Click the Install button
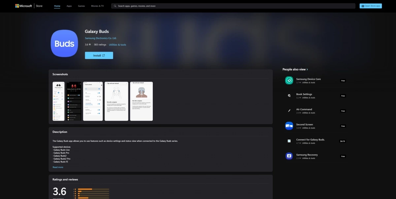Viewport: 396px width, 199px height. [x=99, y=55]
